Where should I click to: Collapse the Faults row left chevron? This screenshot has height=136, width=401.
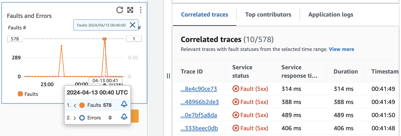coord(75,105)
